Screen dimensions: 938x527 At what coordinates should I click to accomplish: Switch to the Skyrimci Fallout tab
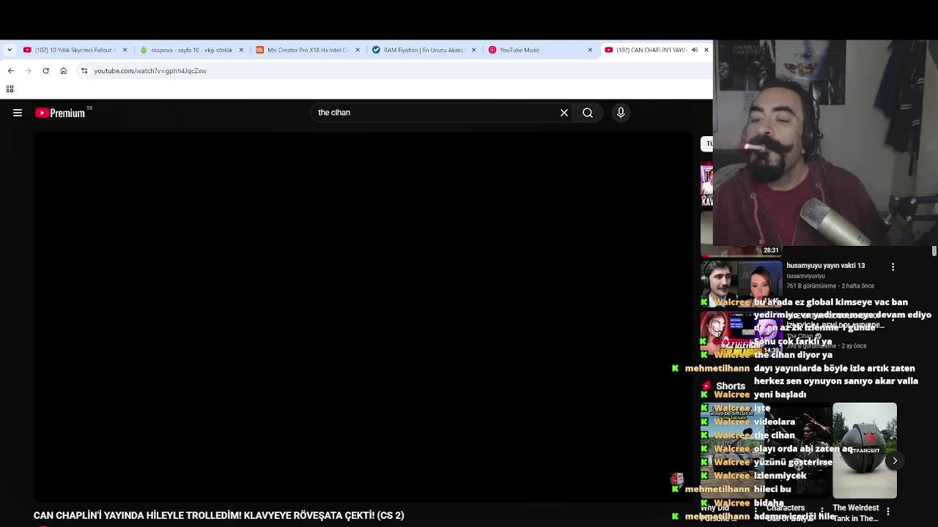click(x=75, y=50)
